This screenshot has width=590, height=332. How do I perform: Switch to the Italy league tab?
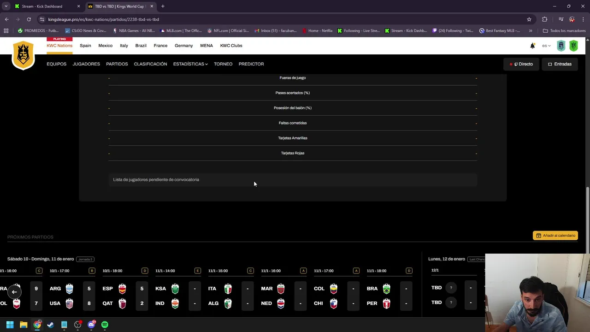click(124, 46)
